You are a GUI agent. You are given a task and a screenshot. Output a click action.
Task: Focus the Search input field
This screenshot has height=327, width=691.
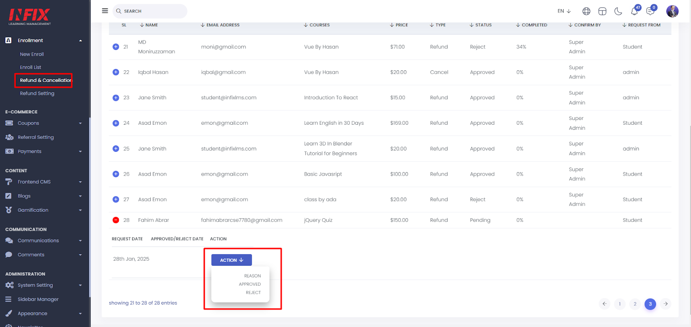point(150,11)
